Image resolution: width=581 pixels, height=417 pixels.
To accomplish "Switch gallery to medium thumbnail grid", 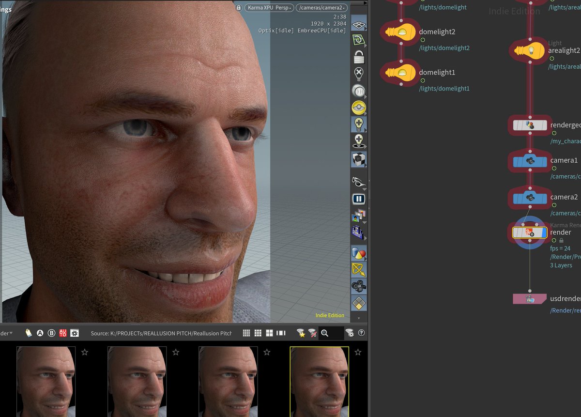I will point(258,333).
